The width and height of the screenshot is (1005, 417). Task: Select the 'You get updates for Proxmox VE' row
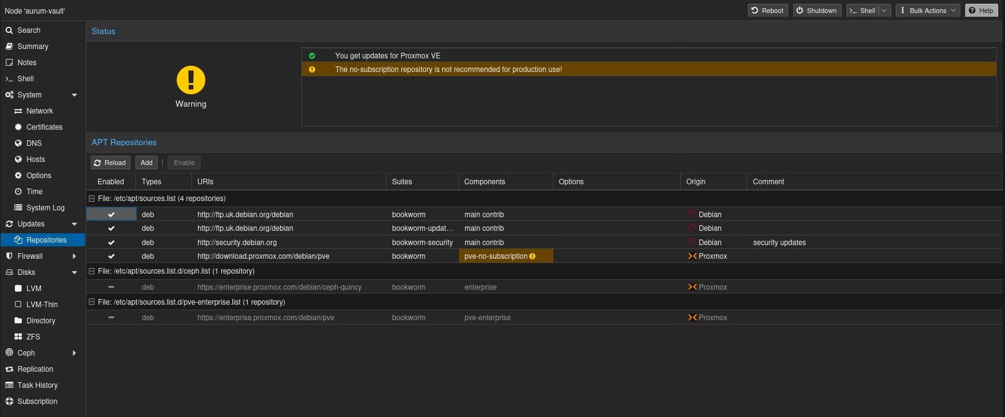649,56
